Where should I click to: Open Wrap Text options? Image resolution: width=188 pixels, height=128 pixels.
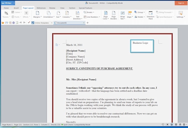[x=122, y=15]
